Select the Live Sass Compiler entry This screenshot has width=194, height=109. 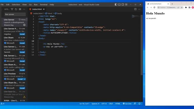15,94
